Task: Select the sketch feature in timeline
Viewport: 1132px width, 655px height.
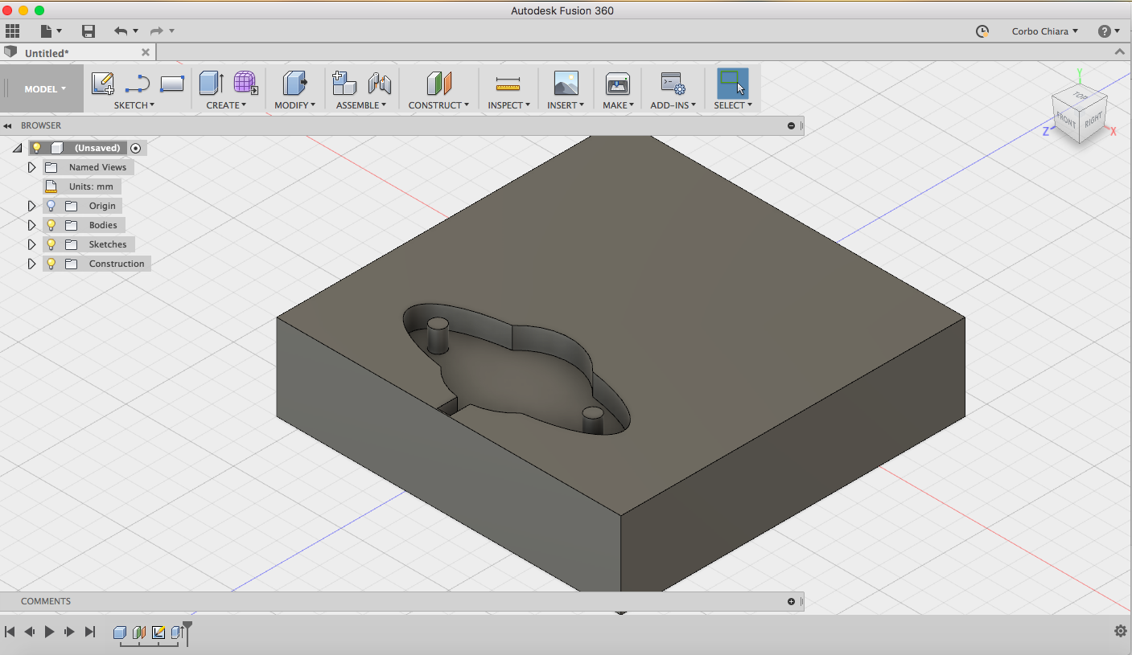Action: [x=158, y=632]
